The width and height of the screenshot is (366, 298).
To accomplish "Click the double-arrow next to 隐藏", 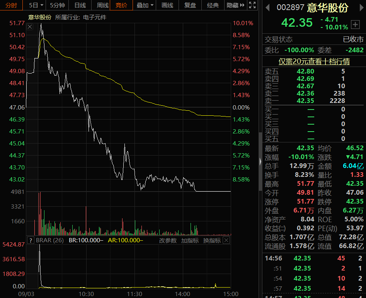I will [x=242, y=5].
